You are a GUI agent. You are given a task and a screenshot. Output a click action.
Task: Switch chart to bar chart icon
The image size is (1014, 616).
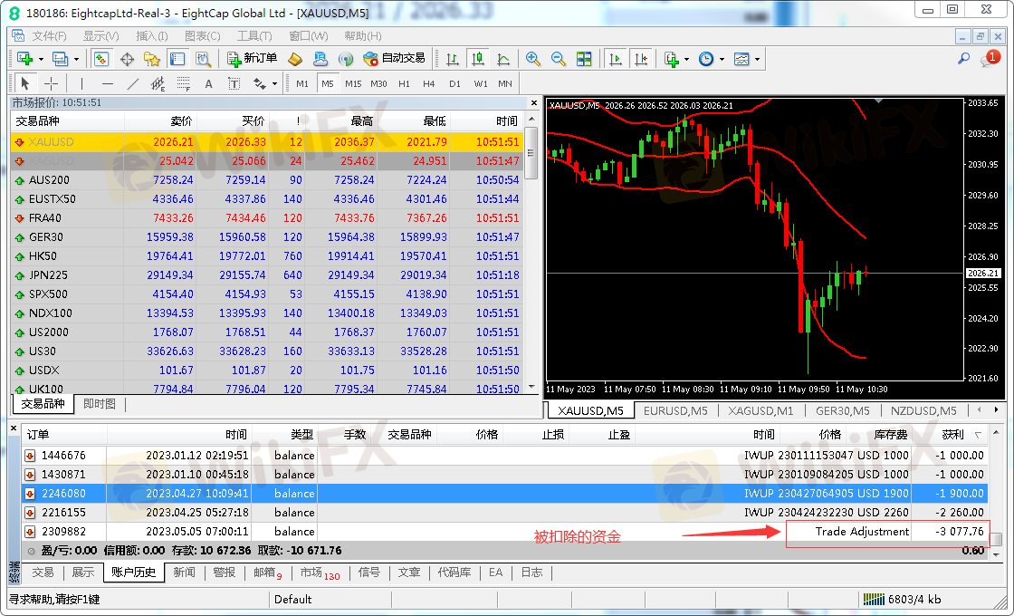[453, 59]
